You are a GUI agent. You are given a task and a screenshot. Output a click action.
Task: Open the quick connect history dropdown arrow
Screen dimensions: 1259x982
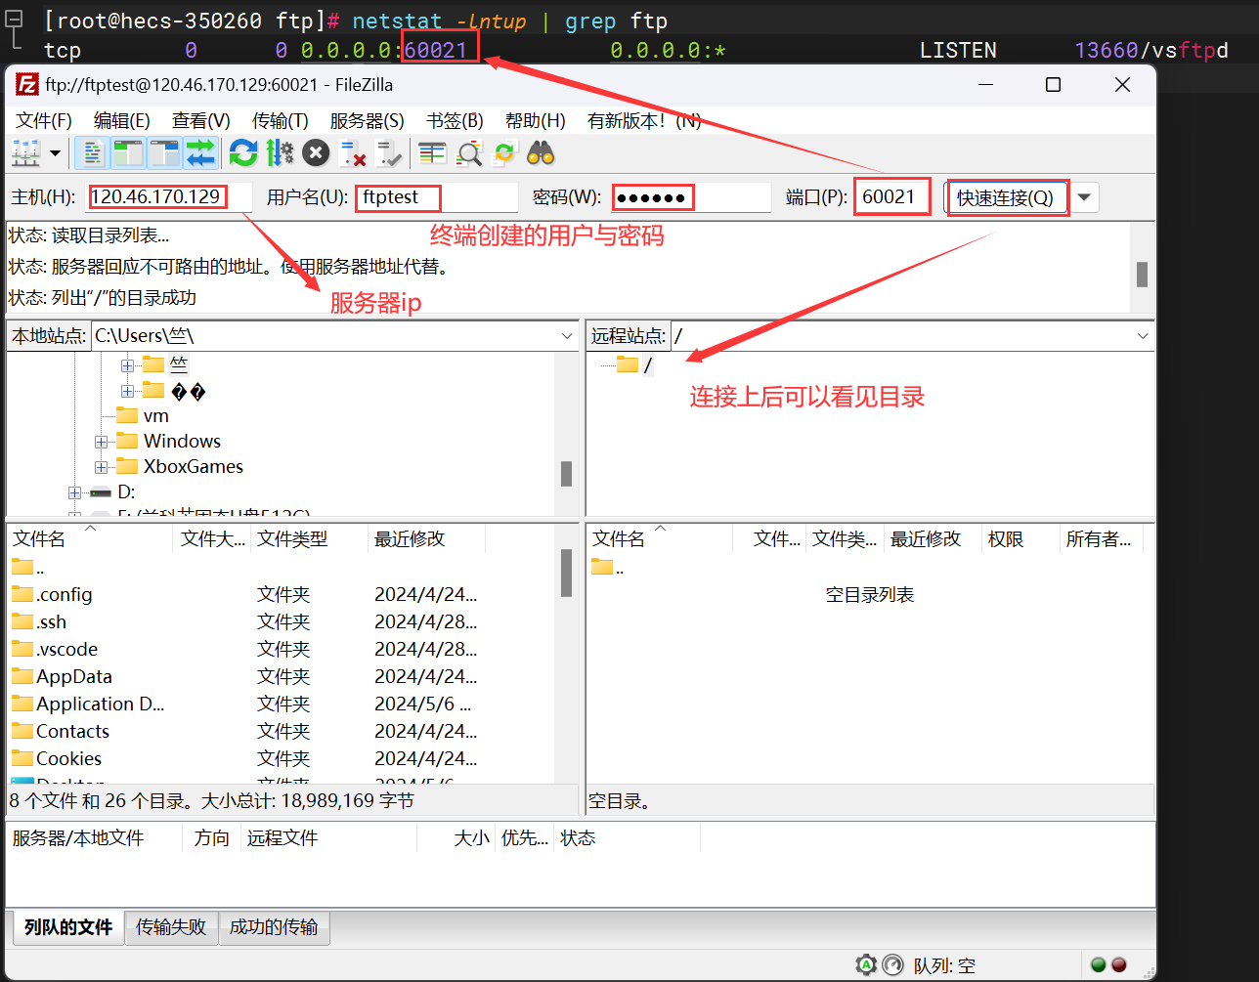pyautogui.click(x=1084, y=197)
